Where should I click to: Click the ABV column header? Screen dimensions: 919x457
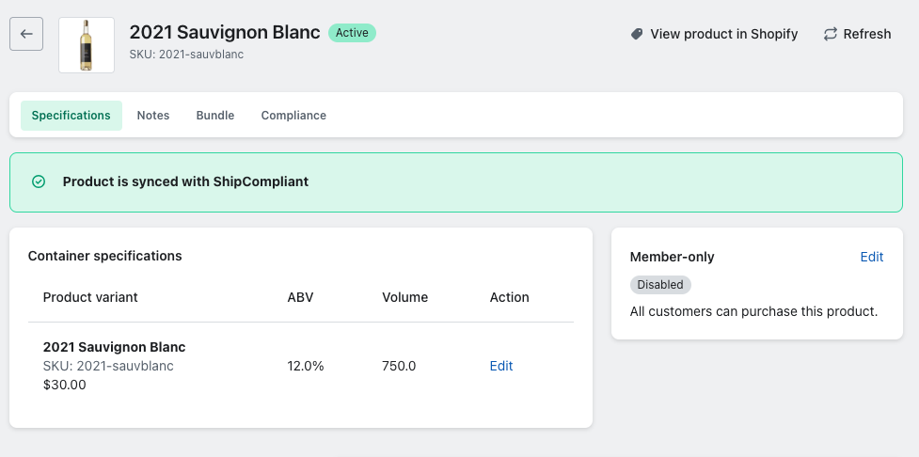coord(300,297)
